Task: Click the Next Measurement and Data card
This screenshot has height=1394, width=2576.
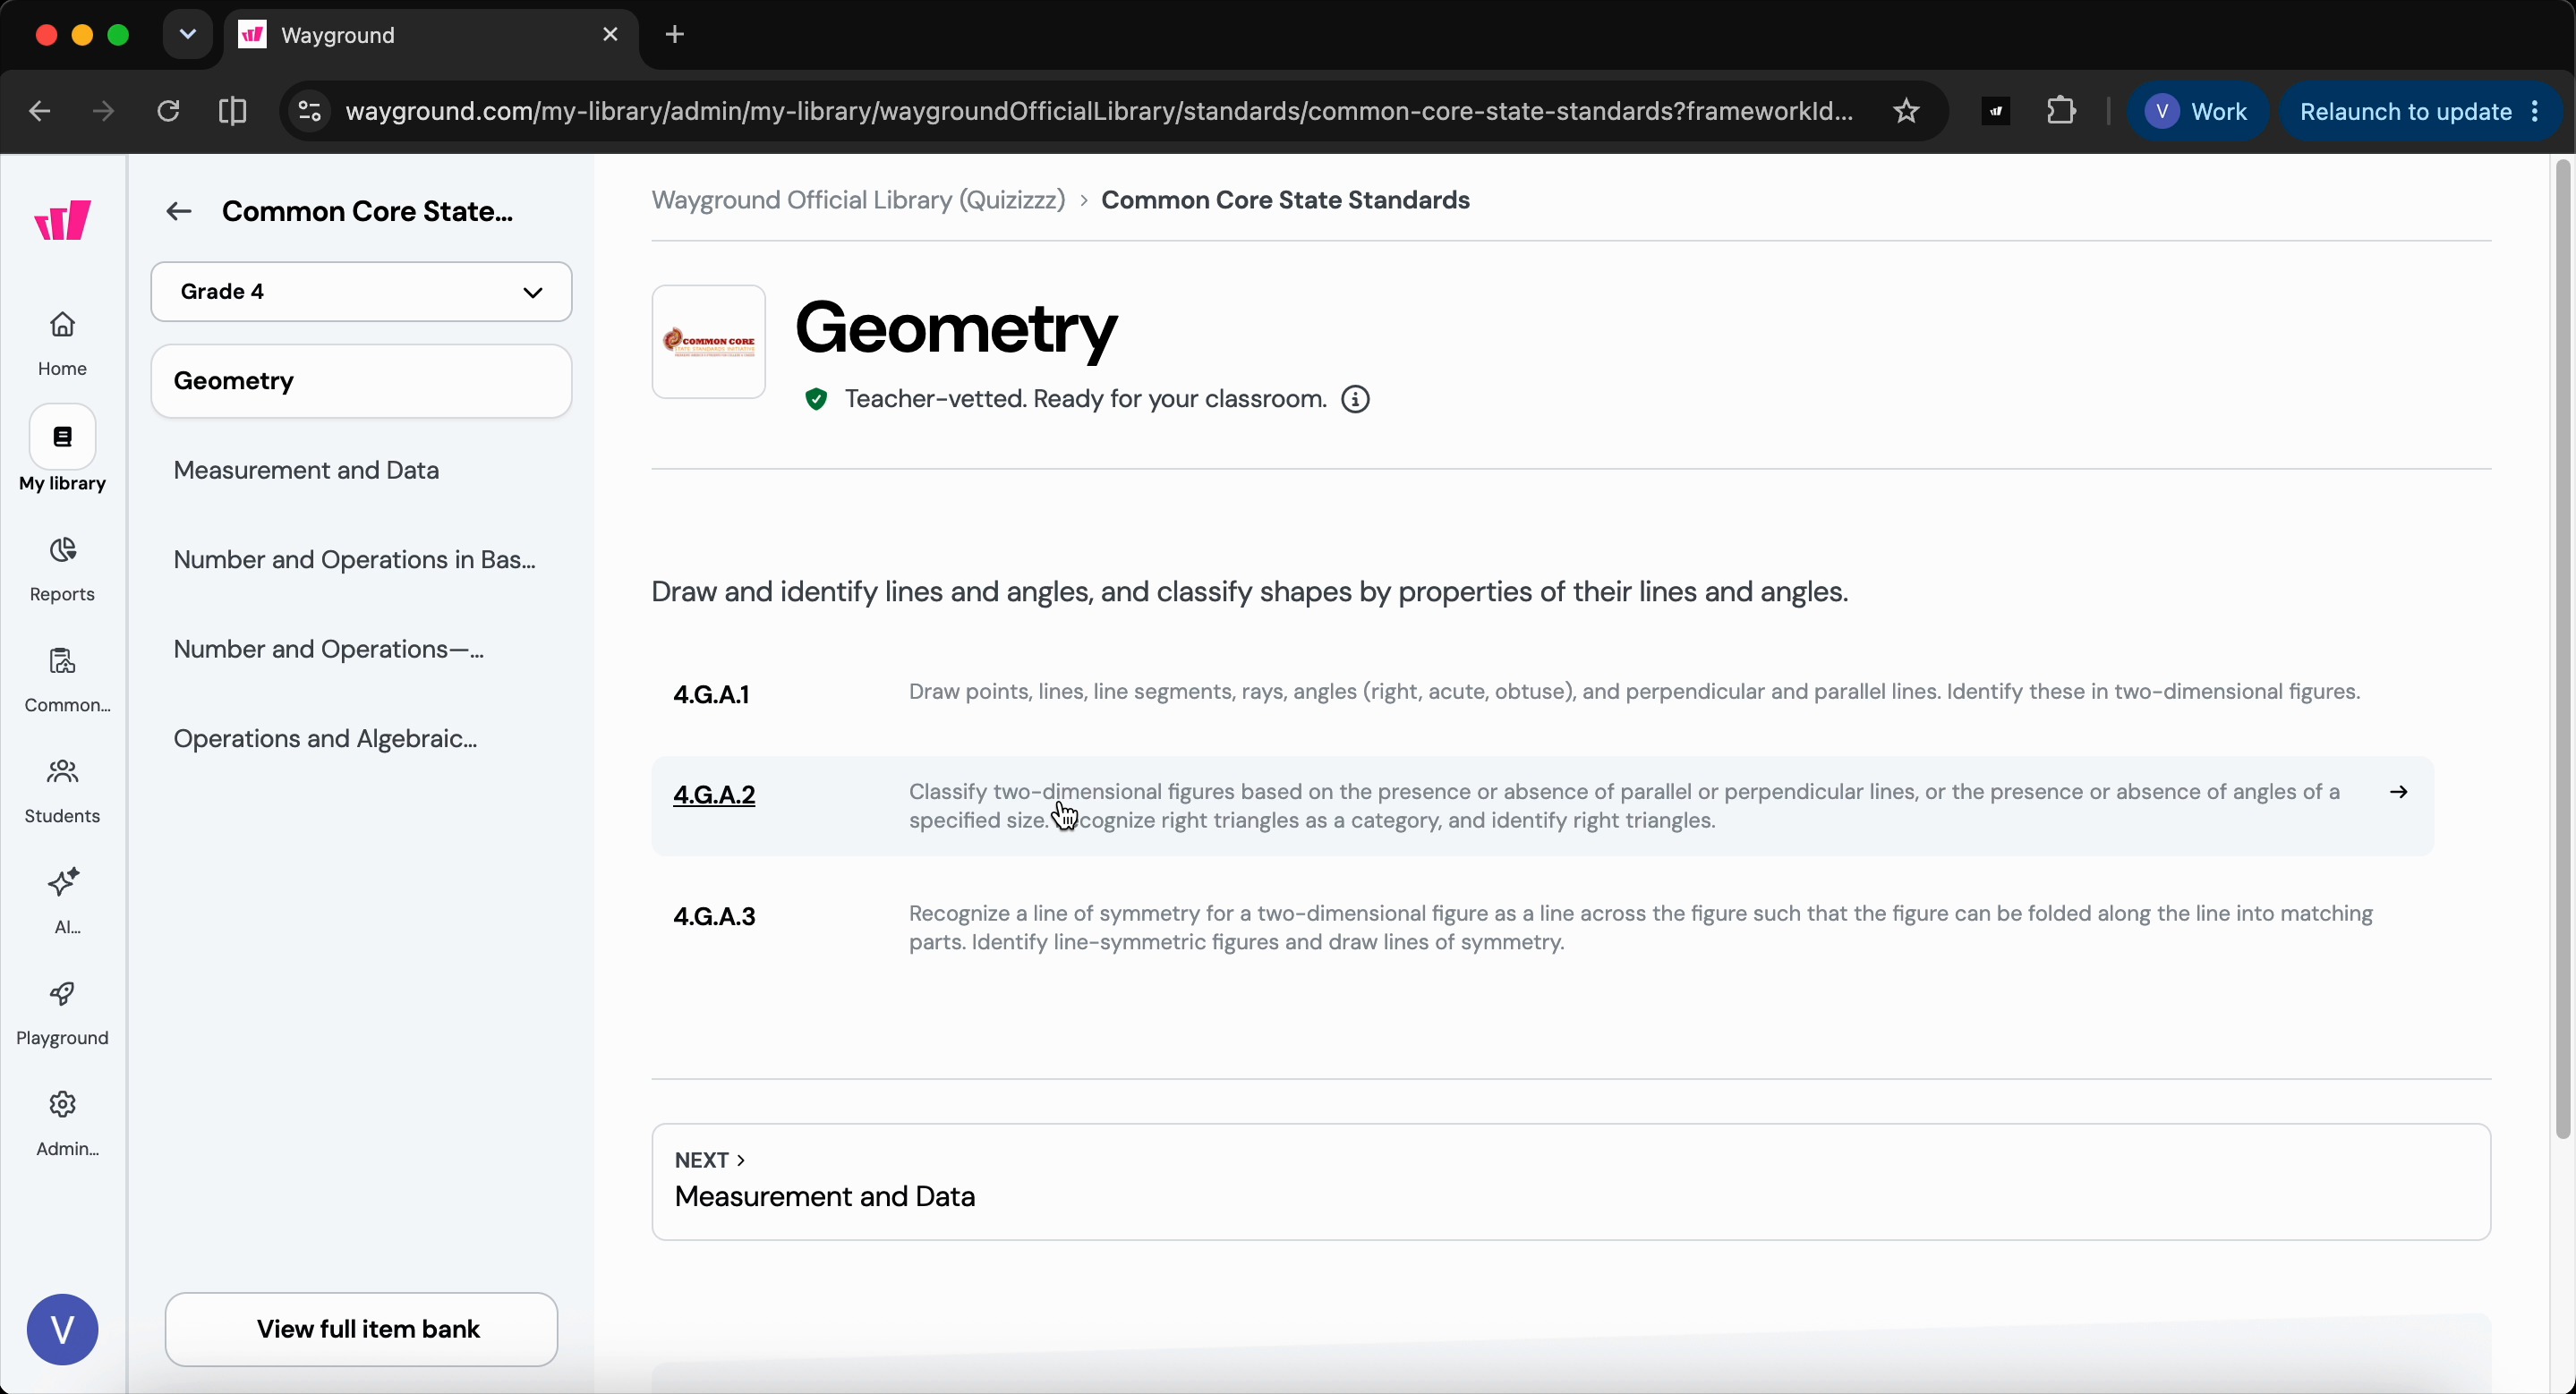Action: click(1571, 1182)
